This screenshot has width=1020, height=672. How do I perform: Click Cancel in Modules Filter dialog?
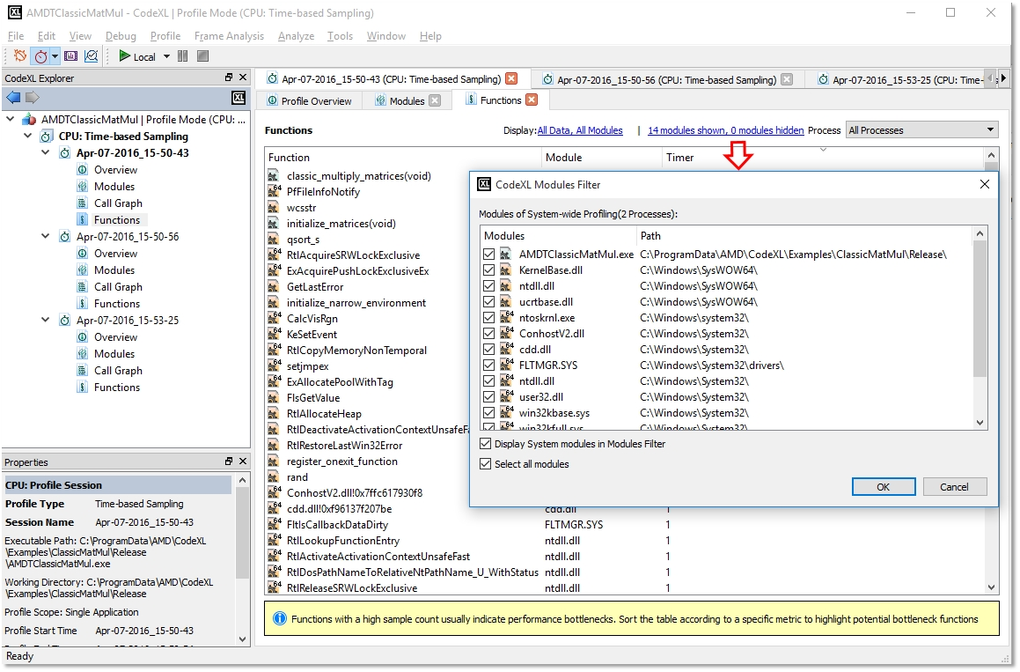954,486
